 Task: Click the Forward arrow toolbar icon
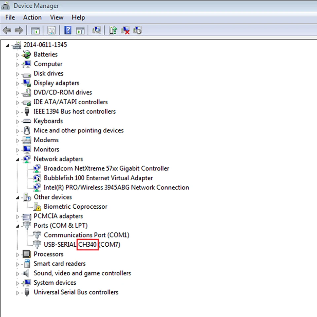coord(19,30)
